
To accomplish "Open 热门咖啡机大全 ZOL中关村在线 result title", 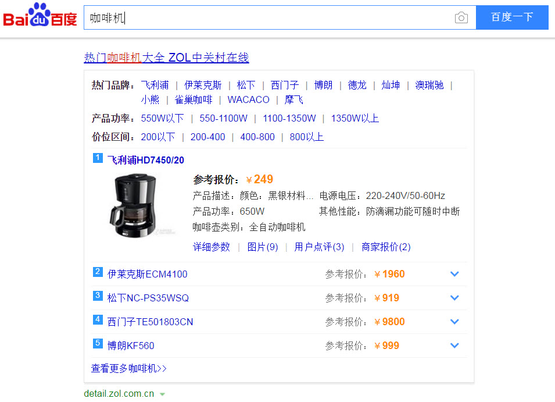I will [x=166, y=58].
